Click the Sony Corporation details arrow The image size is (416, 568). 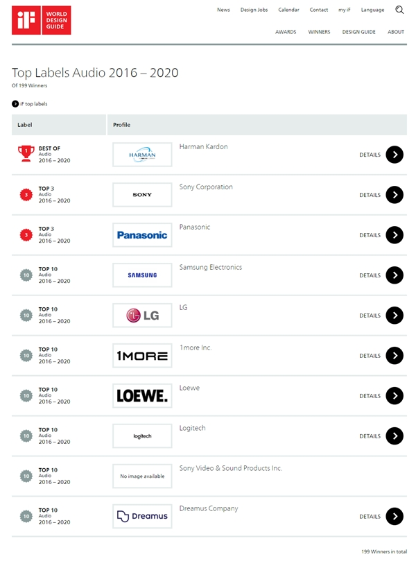[394, 195]
